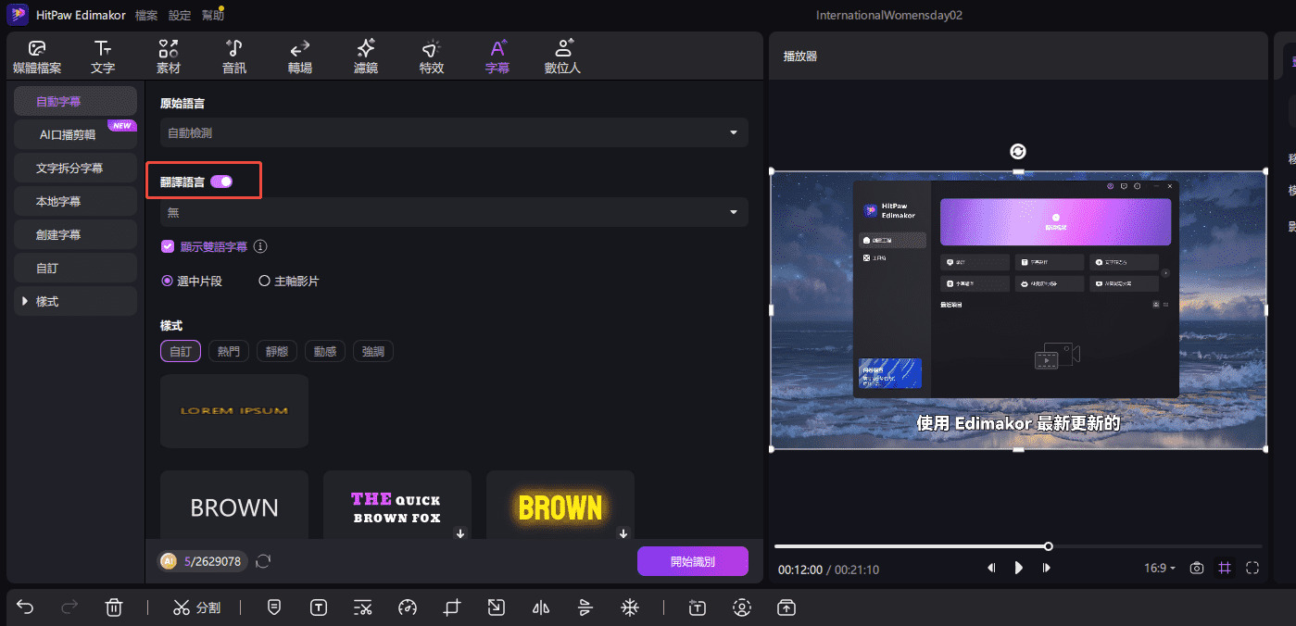Viewport: 1296px width, 626px height.
Task: Open the 數位人 digital human panel
Action: [x=562, y=56]
